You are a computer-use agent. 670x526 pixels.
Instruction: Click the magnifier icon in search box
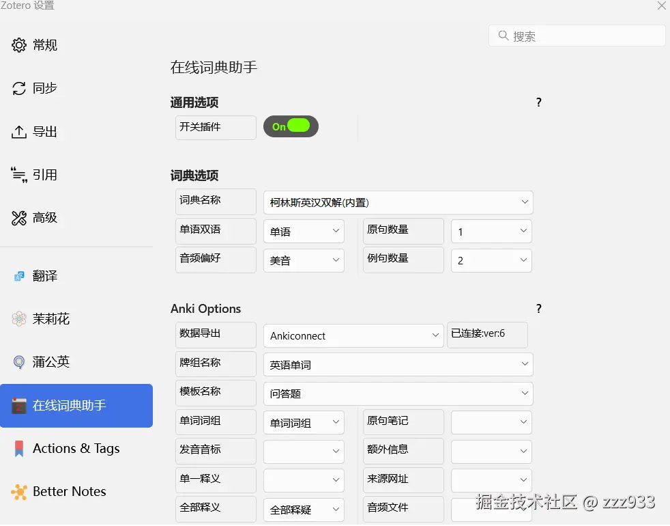coord(504,36)
